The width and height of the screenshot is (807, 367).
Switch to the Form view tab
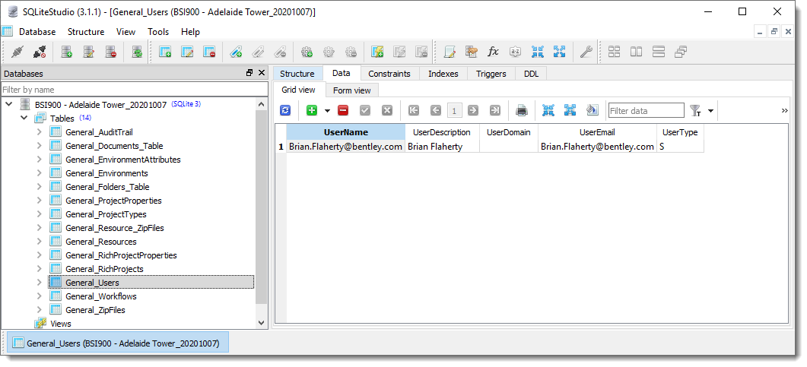[351, 90]
